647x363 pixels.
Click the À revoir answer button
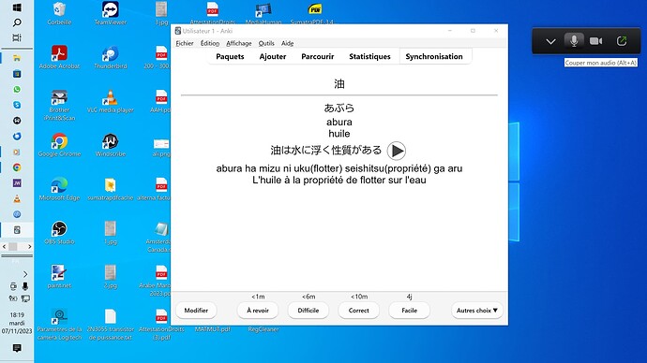[258, 311]
